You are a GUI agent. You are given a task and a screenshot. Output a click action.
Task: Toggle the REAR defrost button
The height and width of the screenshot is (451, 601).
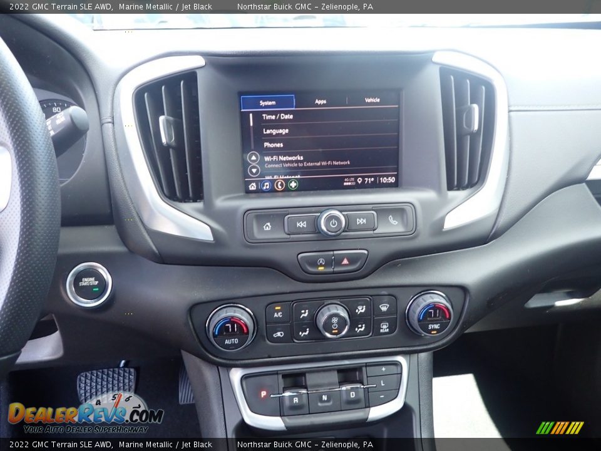click(x=384, y=327)
